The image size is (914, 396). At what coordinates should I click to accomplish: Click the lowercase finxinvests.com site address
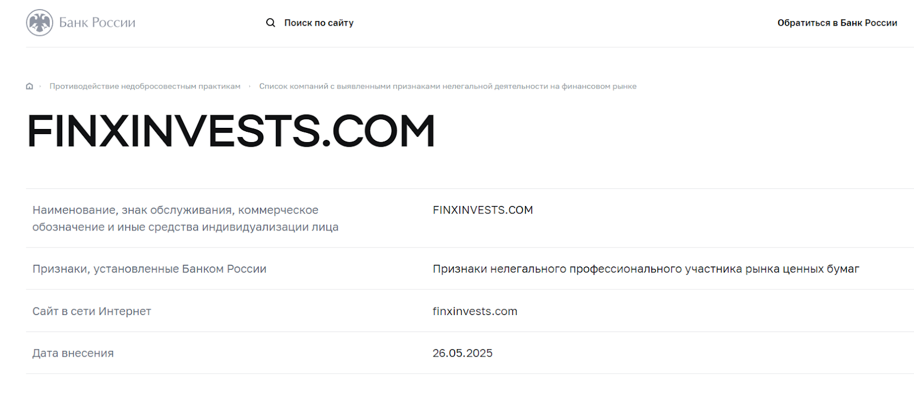(475, 311)
